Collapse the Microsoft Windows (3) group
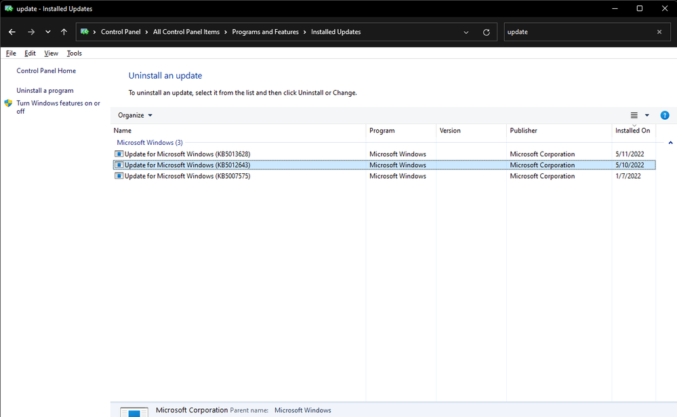Image resolution: width=677 pixels, height=417 pixels. click(670, 143)
